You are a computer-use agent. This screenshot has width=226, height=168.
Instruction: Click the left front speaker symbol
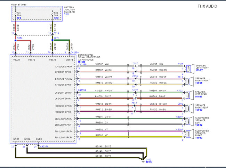[x=189, y=67]
